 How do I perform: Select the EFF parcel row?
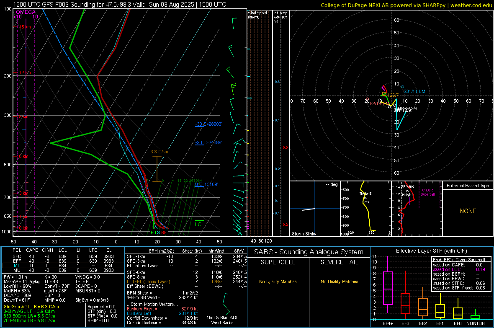(x=63, y=261)
